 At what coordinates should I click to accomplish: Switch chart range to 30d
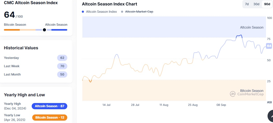[x=256, y=4]
